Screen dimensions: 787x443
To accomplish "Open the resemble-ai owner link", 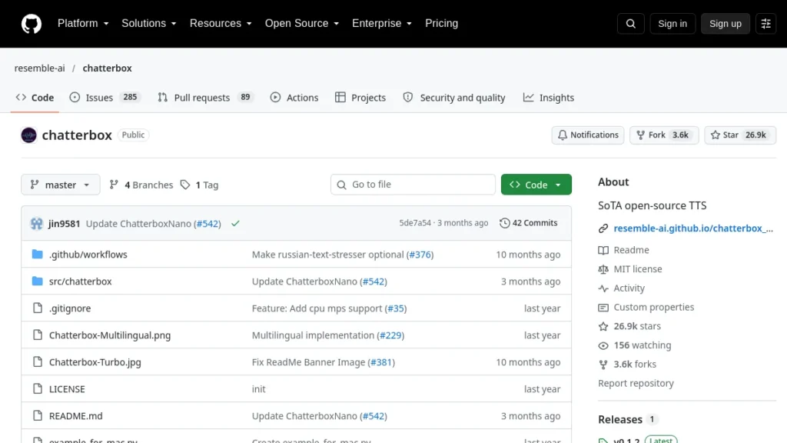I will click(40, 68).
